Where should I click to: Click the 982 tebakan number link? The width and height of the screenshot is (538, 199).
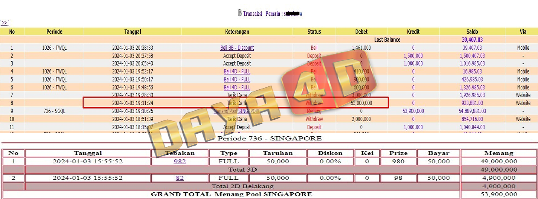(180, 162)
